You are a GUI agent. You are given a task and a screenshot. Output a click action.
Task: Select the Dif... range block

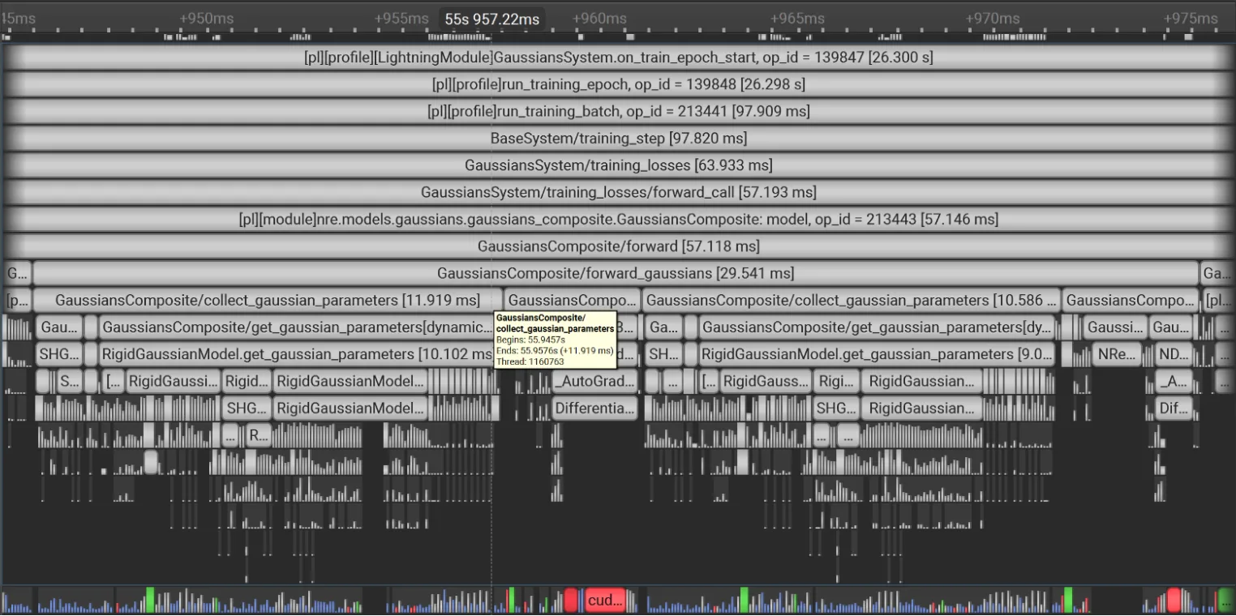tap(1174, 408)
